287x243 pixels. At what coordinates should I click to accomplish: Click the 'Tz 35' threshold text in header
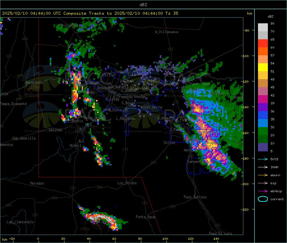pyautogui.click(x=172, y=13)
